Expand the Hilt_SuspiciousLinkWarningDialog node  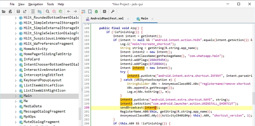coord(16,39)
